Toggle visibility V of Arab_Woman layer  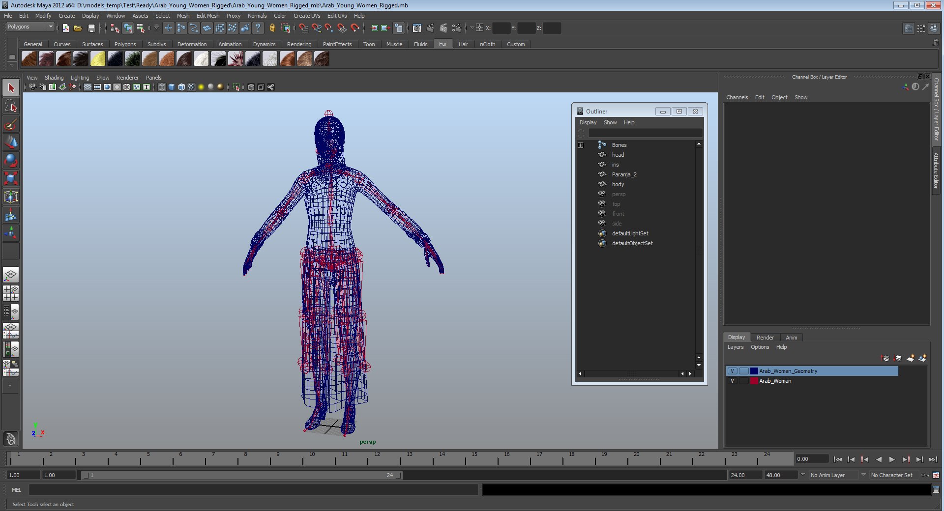tap(732, 381)
